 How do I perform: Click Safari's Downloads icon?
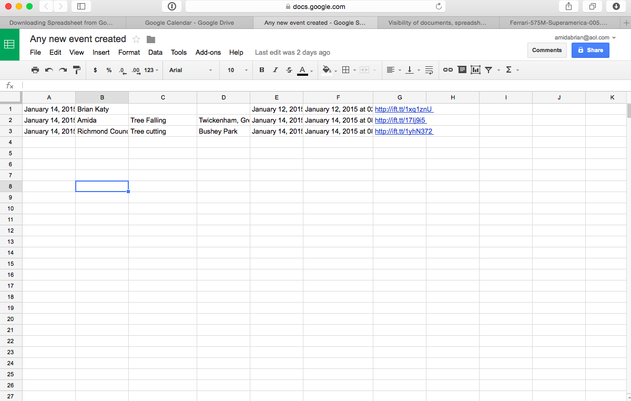point(616,6)
